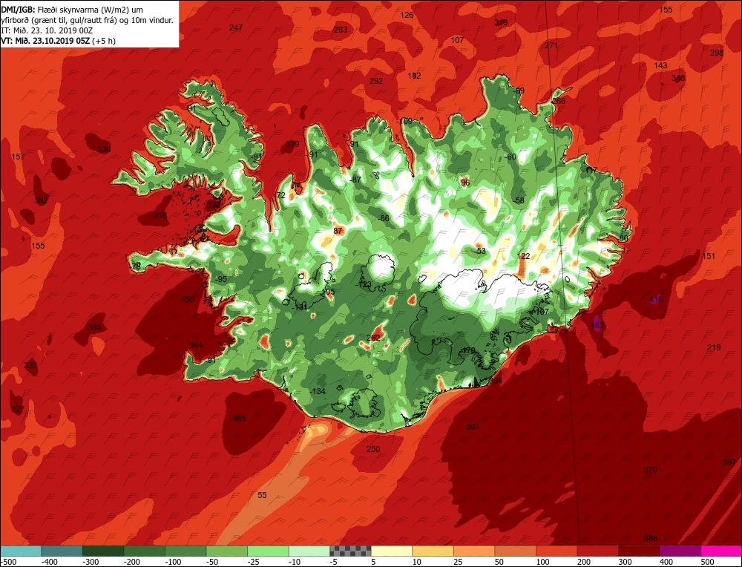
Task: Click the map value '382' in the western sea
Action: coord(41,200)
